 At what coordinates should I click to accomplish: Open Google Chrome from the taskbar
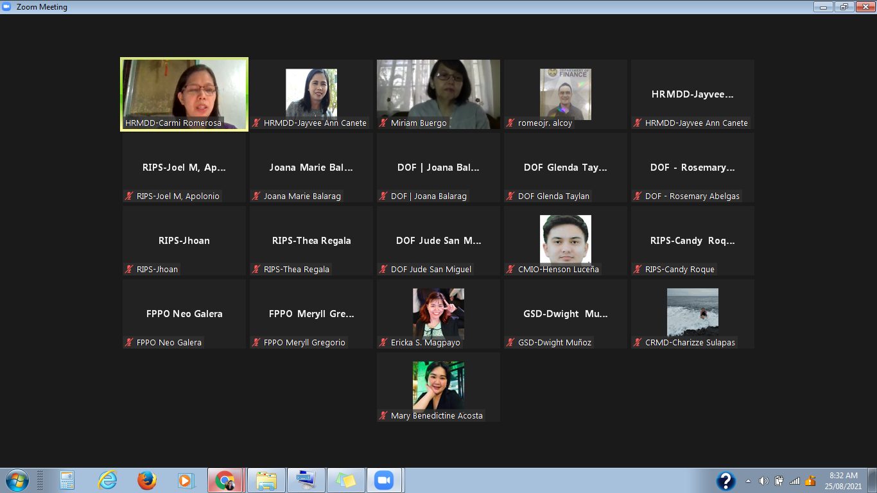[x=225, y=480]
